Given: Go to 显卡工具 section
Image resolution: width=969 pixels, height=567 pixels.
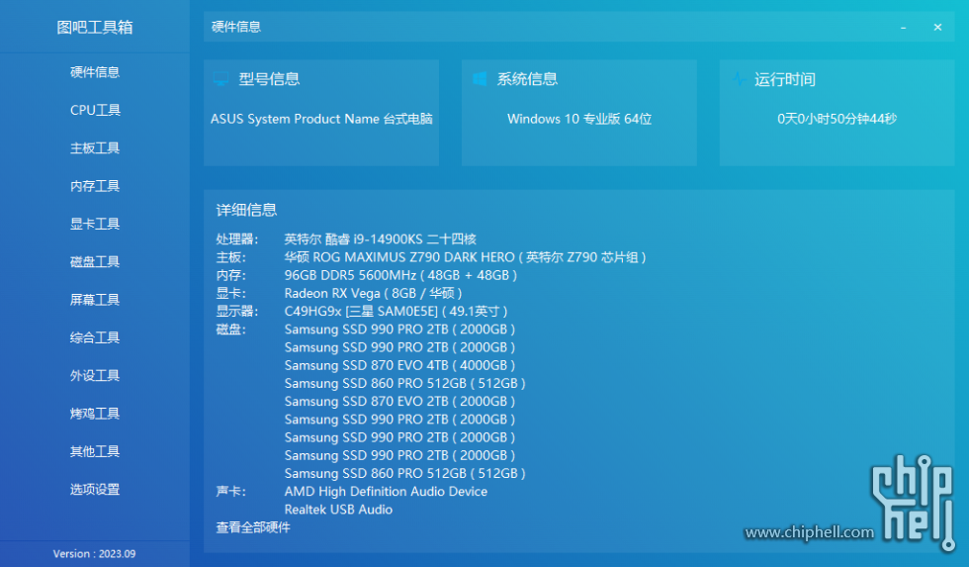Looking at the screenshot, I should click(95, 224).
